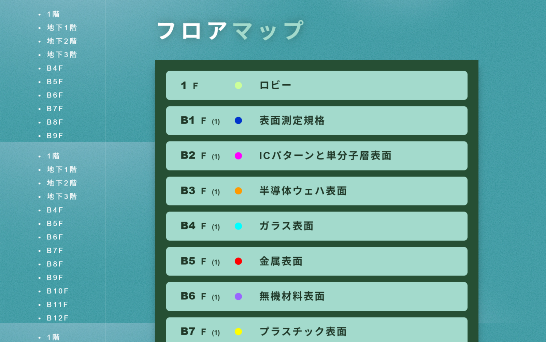Viewport: 546px width, 342px height.
Task: Open the 1F ロビー floor row
Action: (x=316, y=85)
